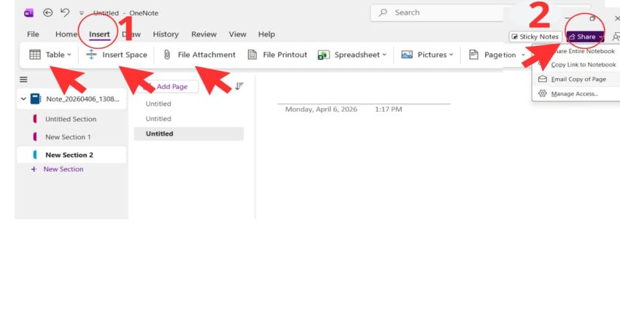The height and width of the screenshot is (310, 620).
Task: Collapse the Note_20260406_1308 notebook
Action: click(24, 99)
